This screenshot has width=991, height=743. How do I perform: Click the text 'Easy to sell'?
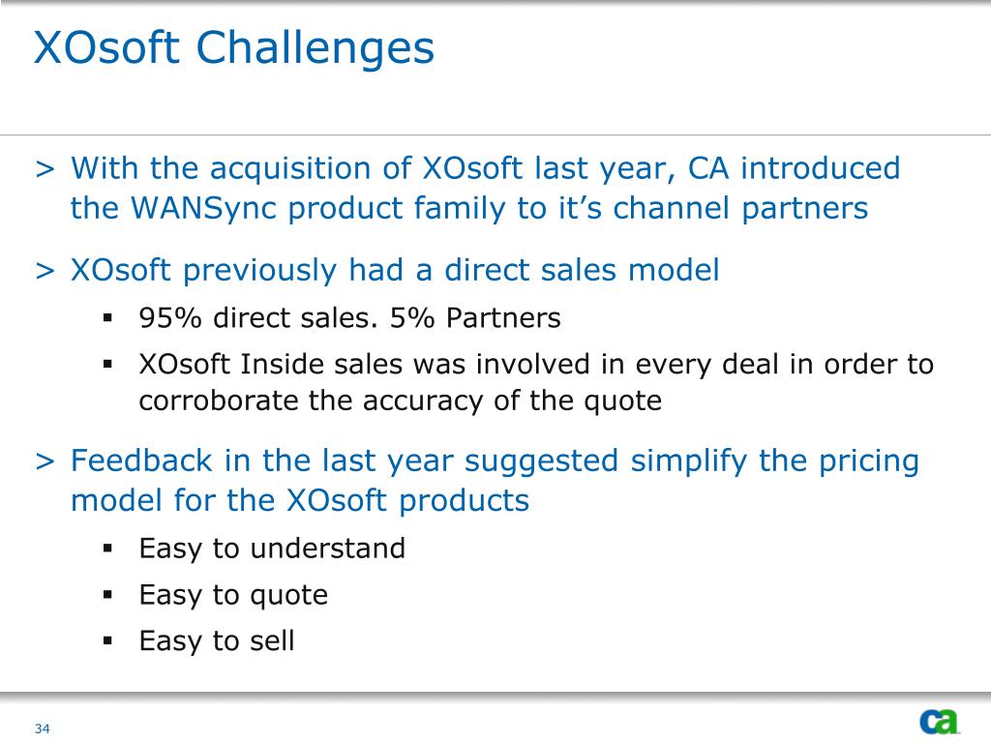tap(217, 641)
